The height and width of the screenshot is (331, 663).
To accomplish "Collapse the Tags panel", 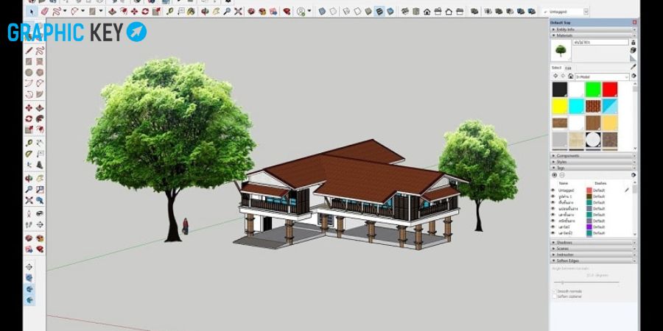I will [593, 168].
